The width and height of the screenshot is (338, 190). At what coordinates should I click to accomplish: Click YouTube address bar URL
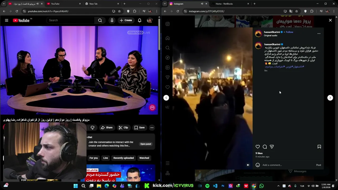coord(48,11)
